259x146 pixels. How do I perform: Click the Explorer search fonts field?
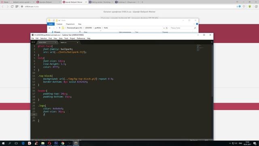coord(183,28)
